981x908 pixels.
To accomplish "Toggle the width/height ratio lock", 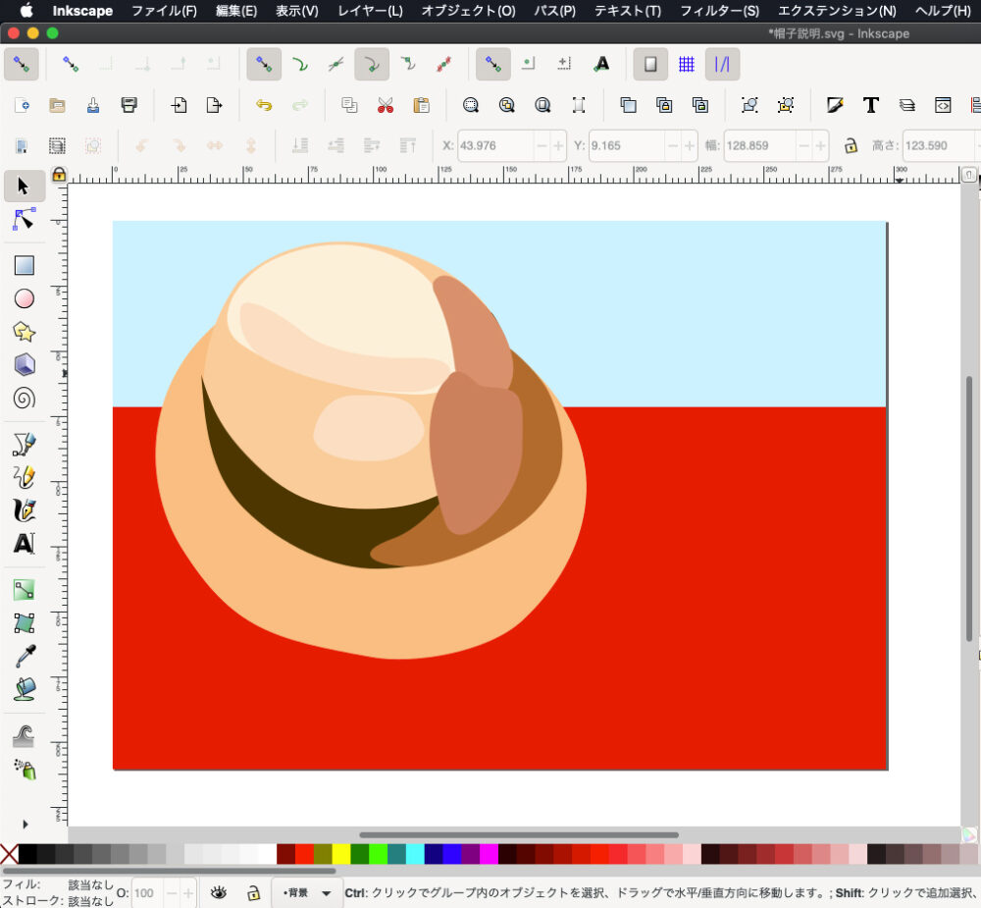I will click(851, 145).
